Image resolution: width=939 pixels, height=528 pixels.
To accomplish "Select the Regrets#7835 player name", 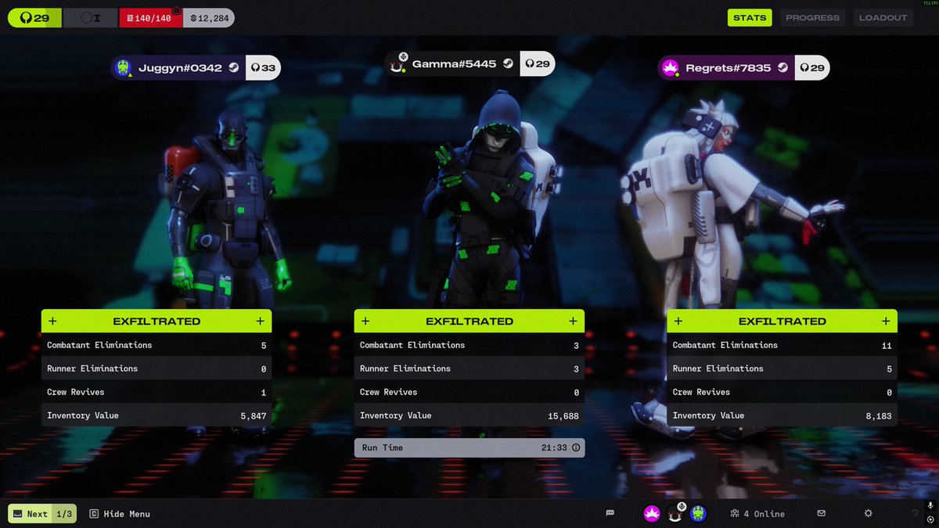I will [728, 68].
